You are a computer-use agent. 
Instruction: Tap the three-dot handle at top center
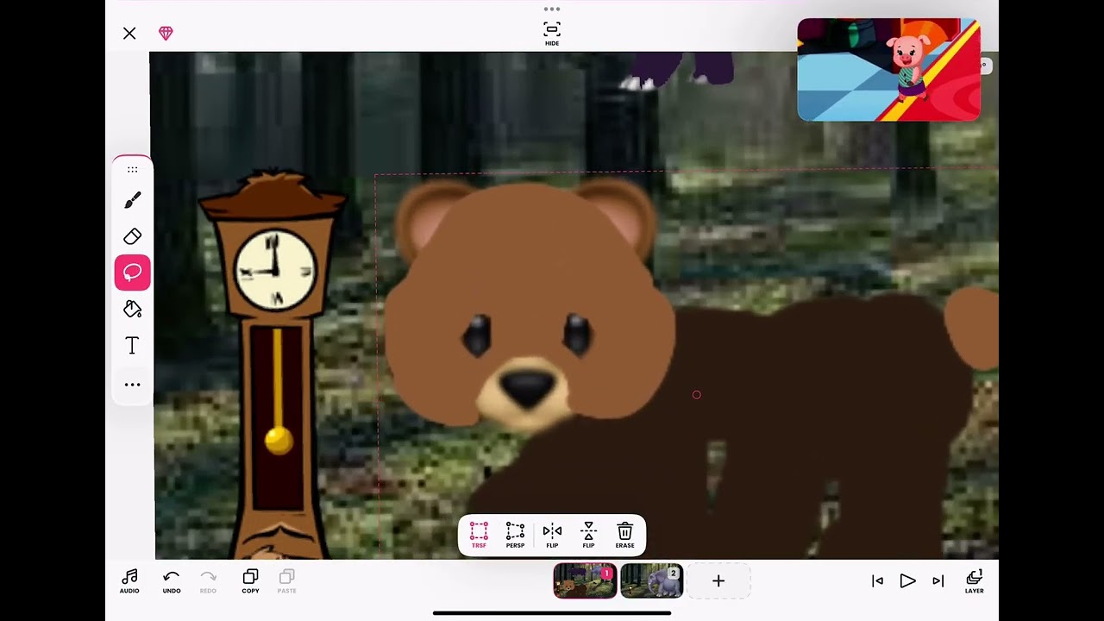(552, 9)
